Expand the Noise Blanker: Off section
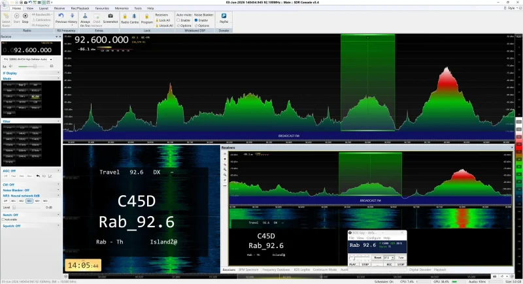523x284 pixels. [x=31, y=190]
